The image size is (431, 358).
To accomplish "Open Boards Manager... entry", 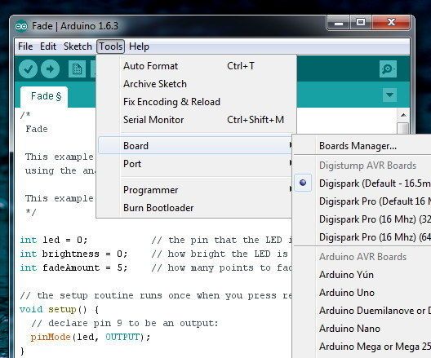I will coord(362,146).
